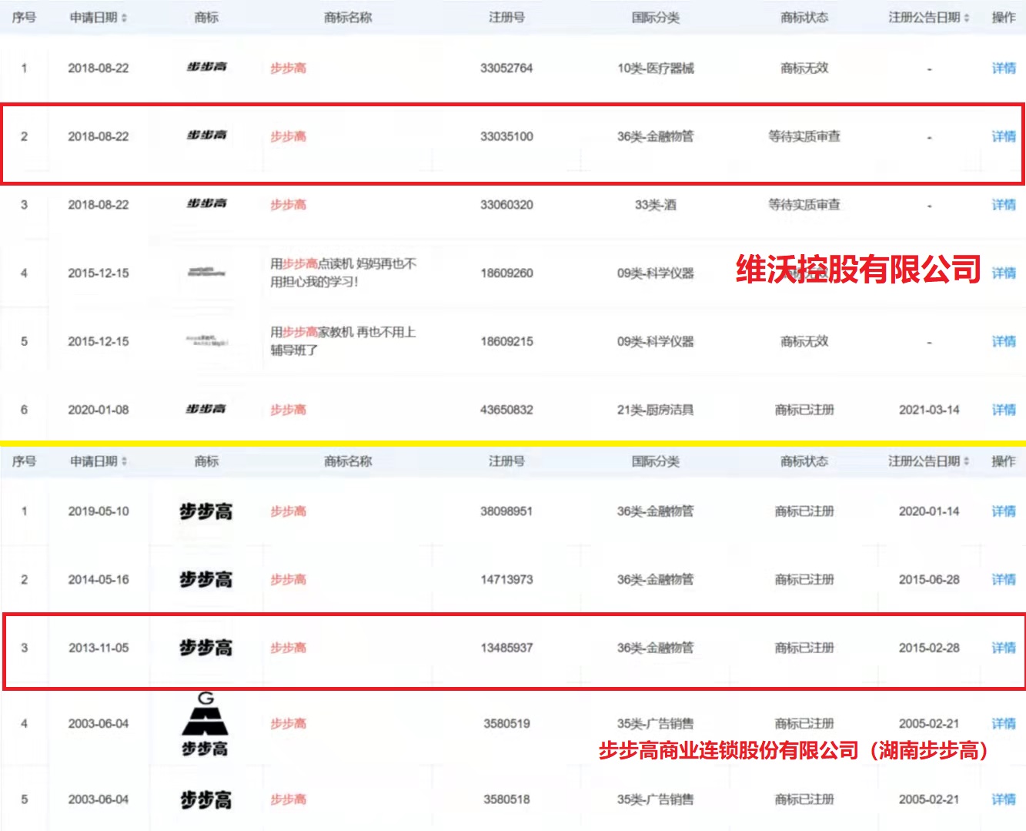Click 步步高 trademark name in row 14713973
1026x831 pixels.
point(288,579)
